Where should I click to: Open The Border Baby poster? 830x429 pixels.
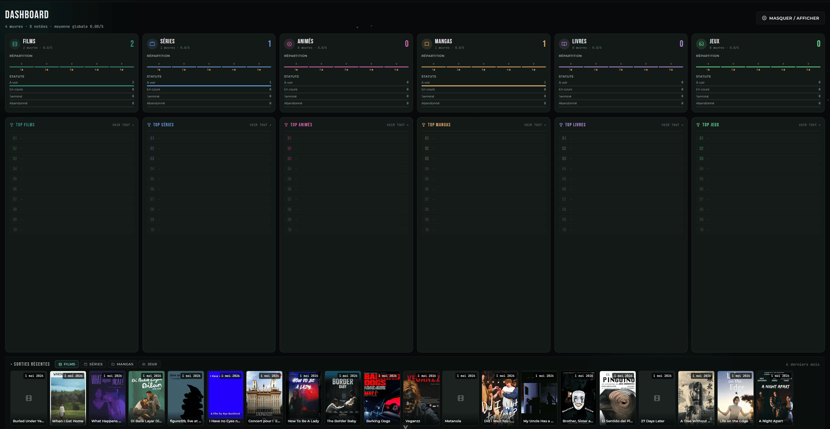pyautogui.click(x=343, y=398)
